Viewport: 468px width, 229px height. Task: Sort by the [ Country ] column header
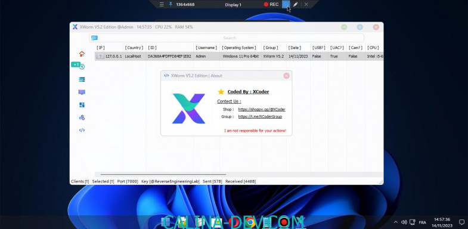(x=134, y=48)
